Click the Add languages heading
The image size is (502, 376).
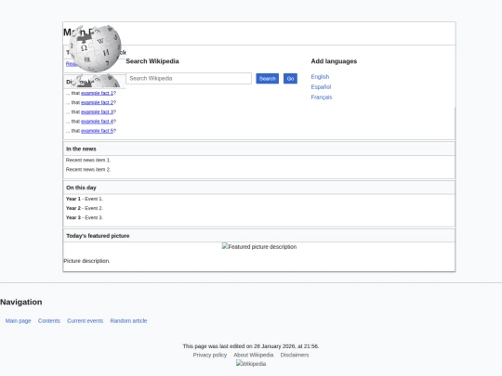[334, 61]
